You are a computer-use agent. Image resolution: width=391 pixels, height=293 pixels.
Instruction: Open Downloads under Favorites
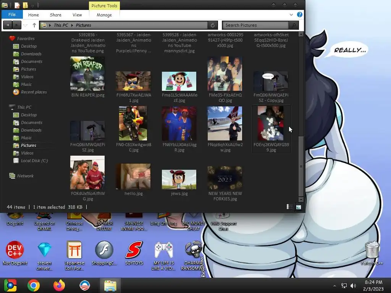click(31, 54)
